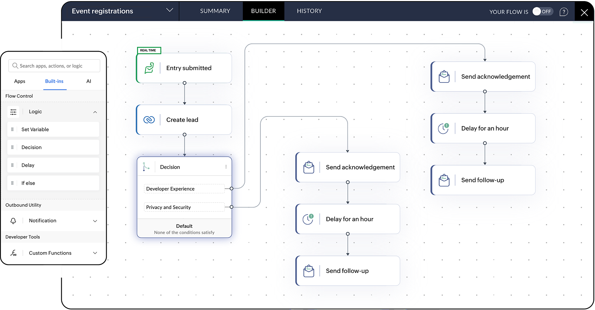Click the search apps, actions, or logic field

[54, 66]
